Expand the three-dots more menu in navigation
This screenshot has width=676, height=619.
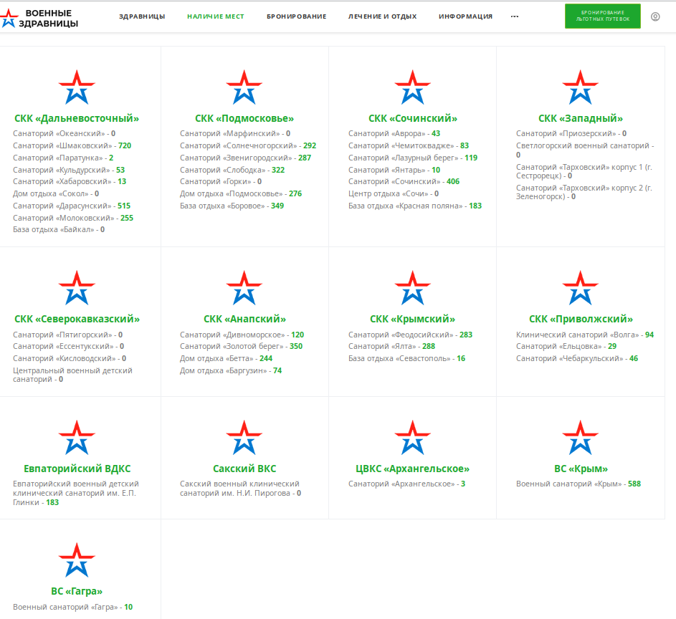(x=514, y=16)
